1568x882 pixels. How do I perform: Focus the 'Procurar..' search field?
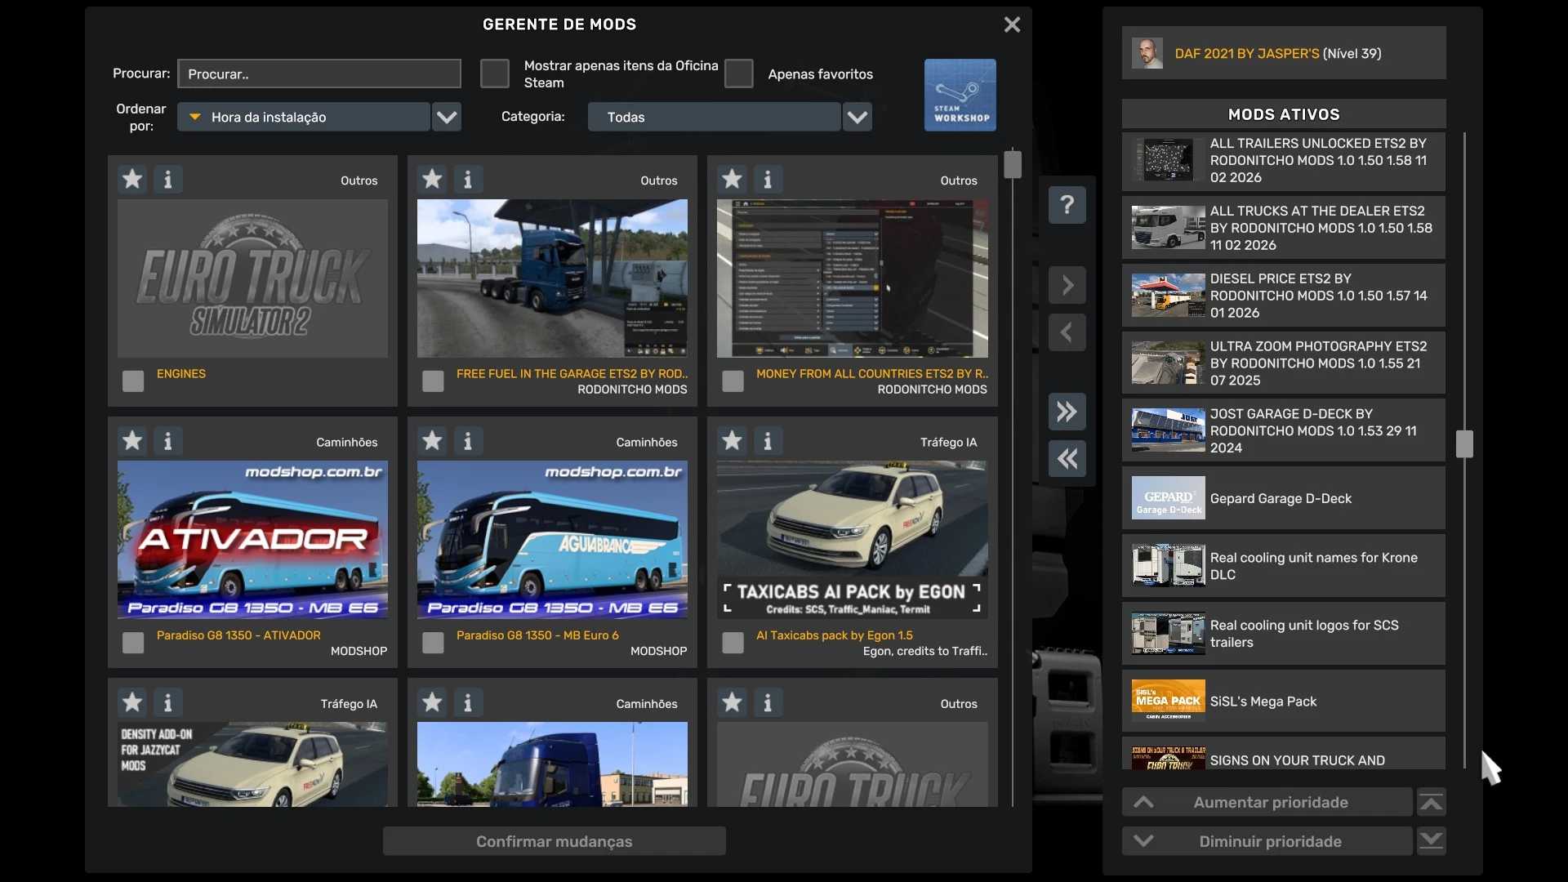click(319, 73)
